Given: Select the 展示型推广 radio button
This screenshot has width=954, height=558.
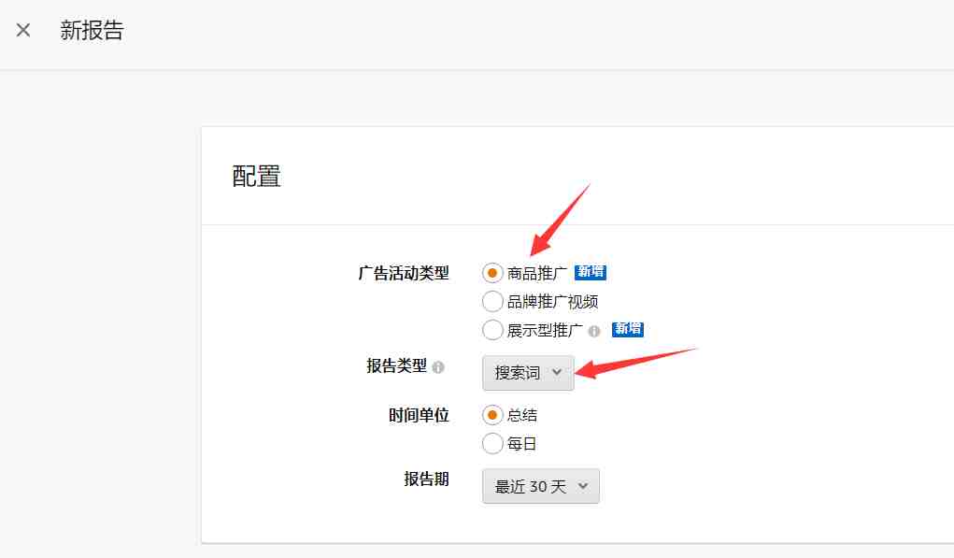Looking at the screenshot, I should 492,330.
